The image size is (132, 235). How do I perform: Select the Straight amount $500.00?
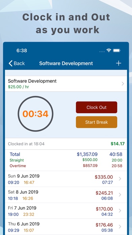90,160
